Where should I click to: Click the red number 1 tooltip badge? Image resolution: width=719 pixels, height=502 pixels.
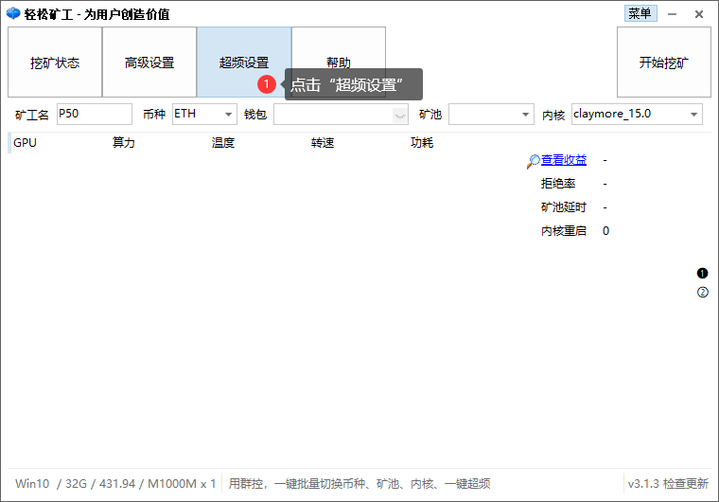[268, 84]
